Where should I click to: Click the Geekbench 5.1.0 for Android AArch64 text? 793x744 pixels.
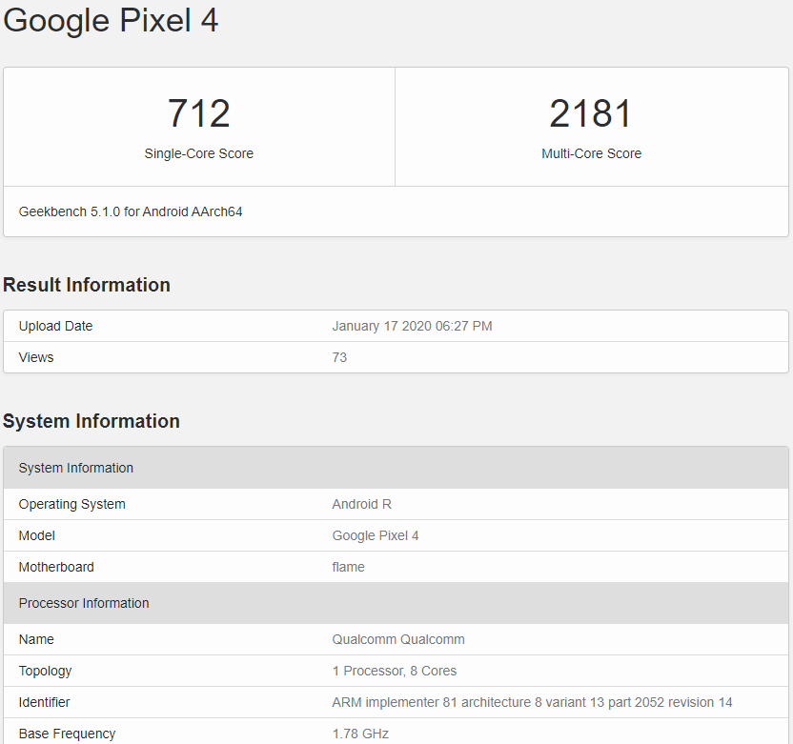[x=131, y=211]
